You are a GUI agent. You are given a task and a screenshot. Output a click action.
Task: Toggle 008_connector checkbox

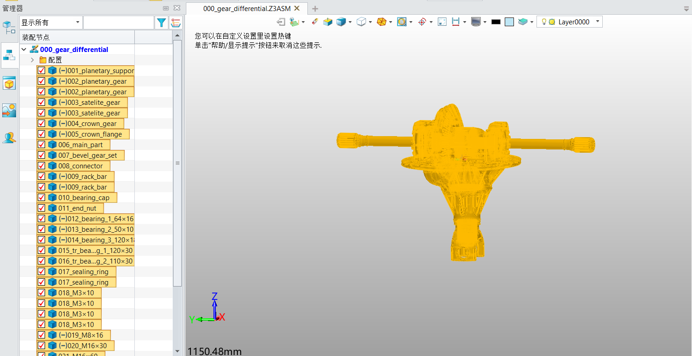coord(41,166)
